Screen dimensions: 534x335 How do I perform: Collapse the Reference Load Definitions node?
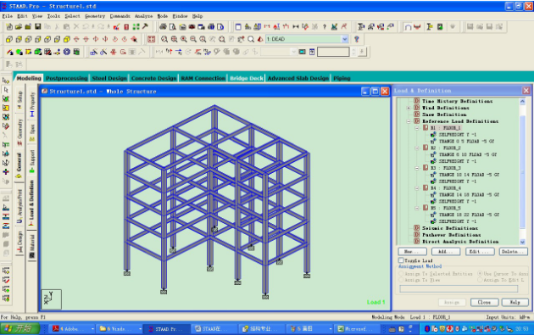point(409,121)
